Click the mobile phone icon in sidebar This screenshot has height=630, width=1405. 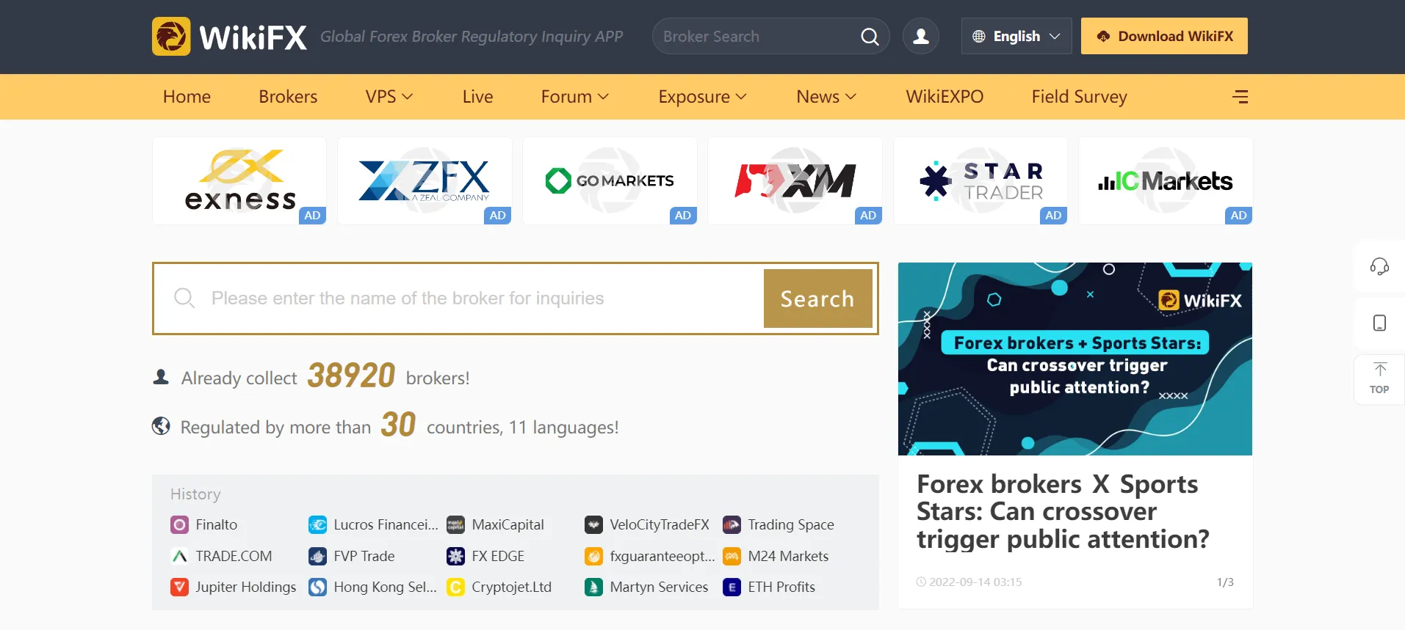click(1379, 323)
